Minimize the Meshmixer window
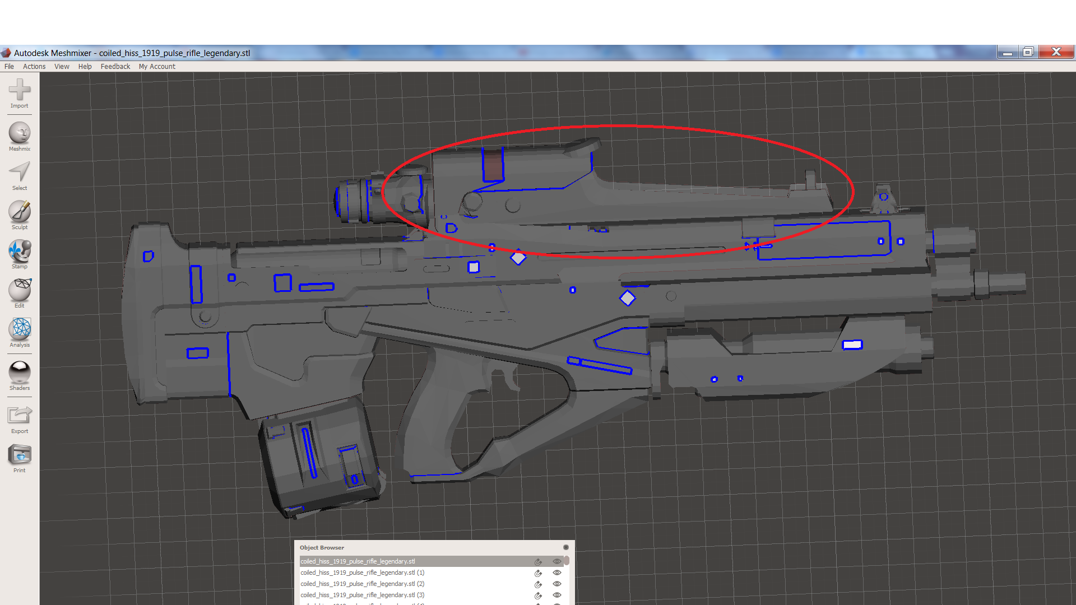The height and width of the screenshot is (605, 1076). (1007, 52)
